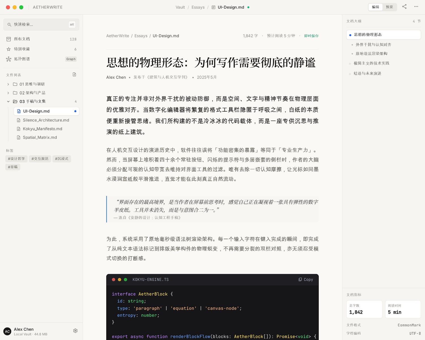
Task: Click the AC user avatar
Action: [x=7, y=331]
